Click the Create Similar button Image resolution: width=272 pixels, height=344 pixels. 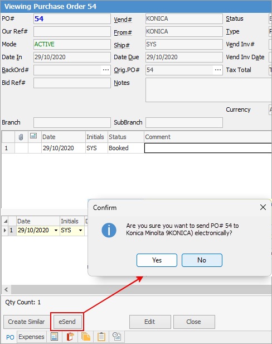26,322
